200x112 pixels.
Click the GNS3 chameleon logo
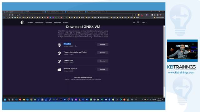[22, 22]
